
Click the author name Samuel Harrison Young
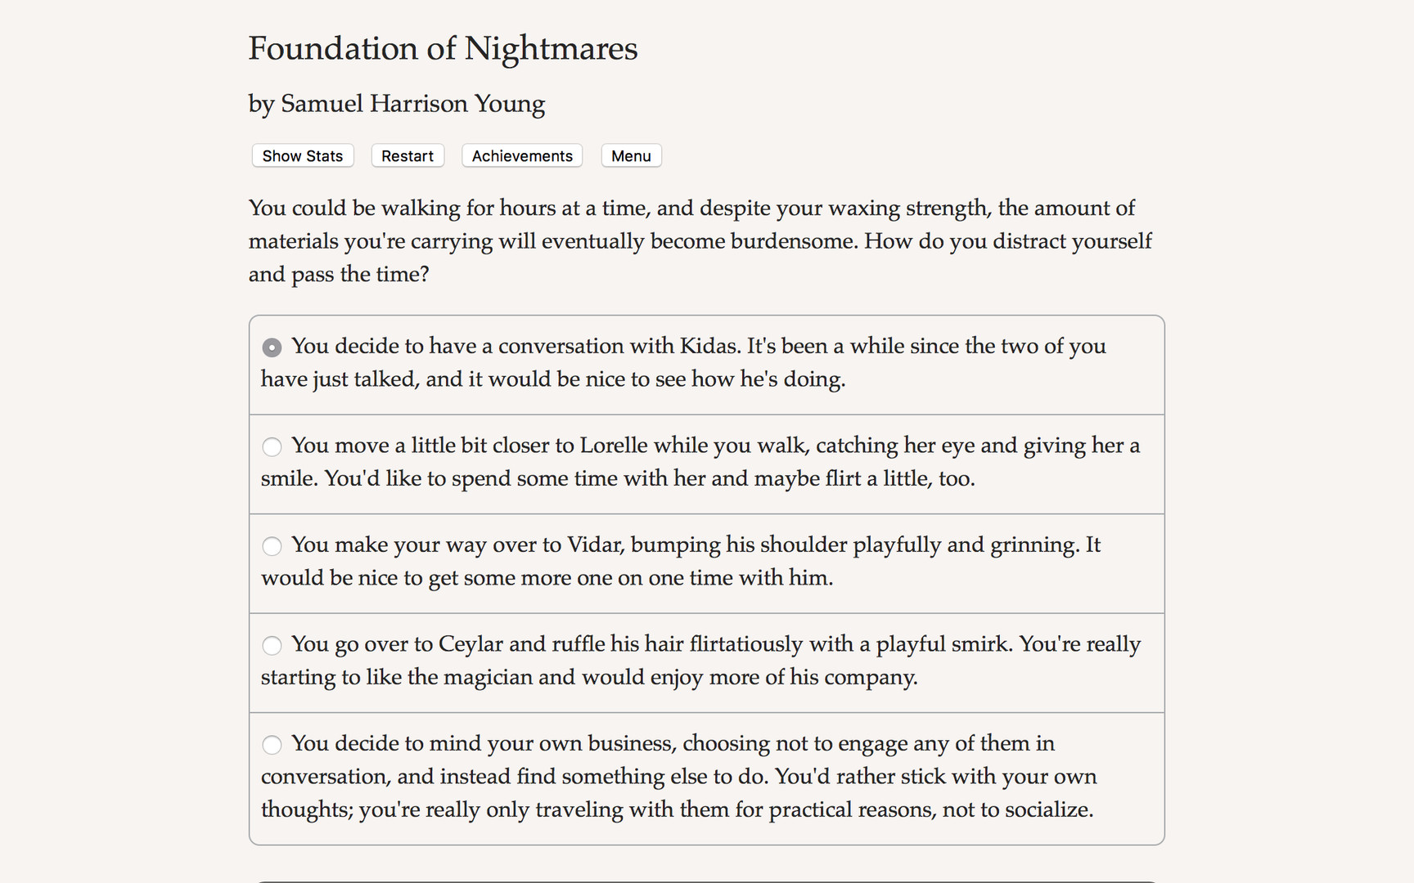396,104
